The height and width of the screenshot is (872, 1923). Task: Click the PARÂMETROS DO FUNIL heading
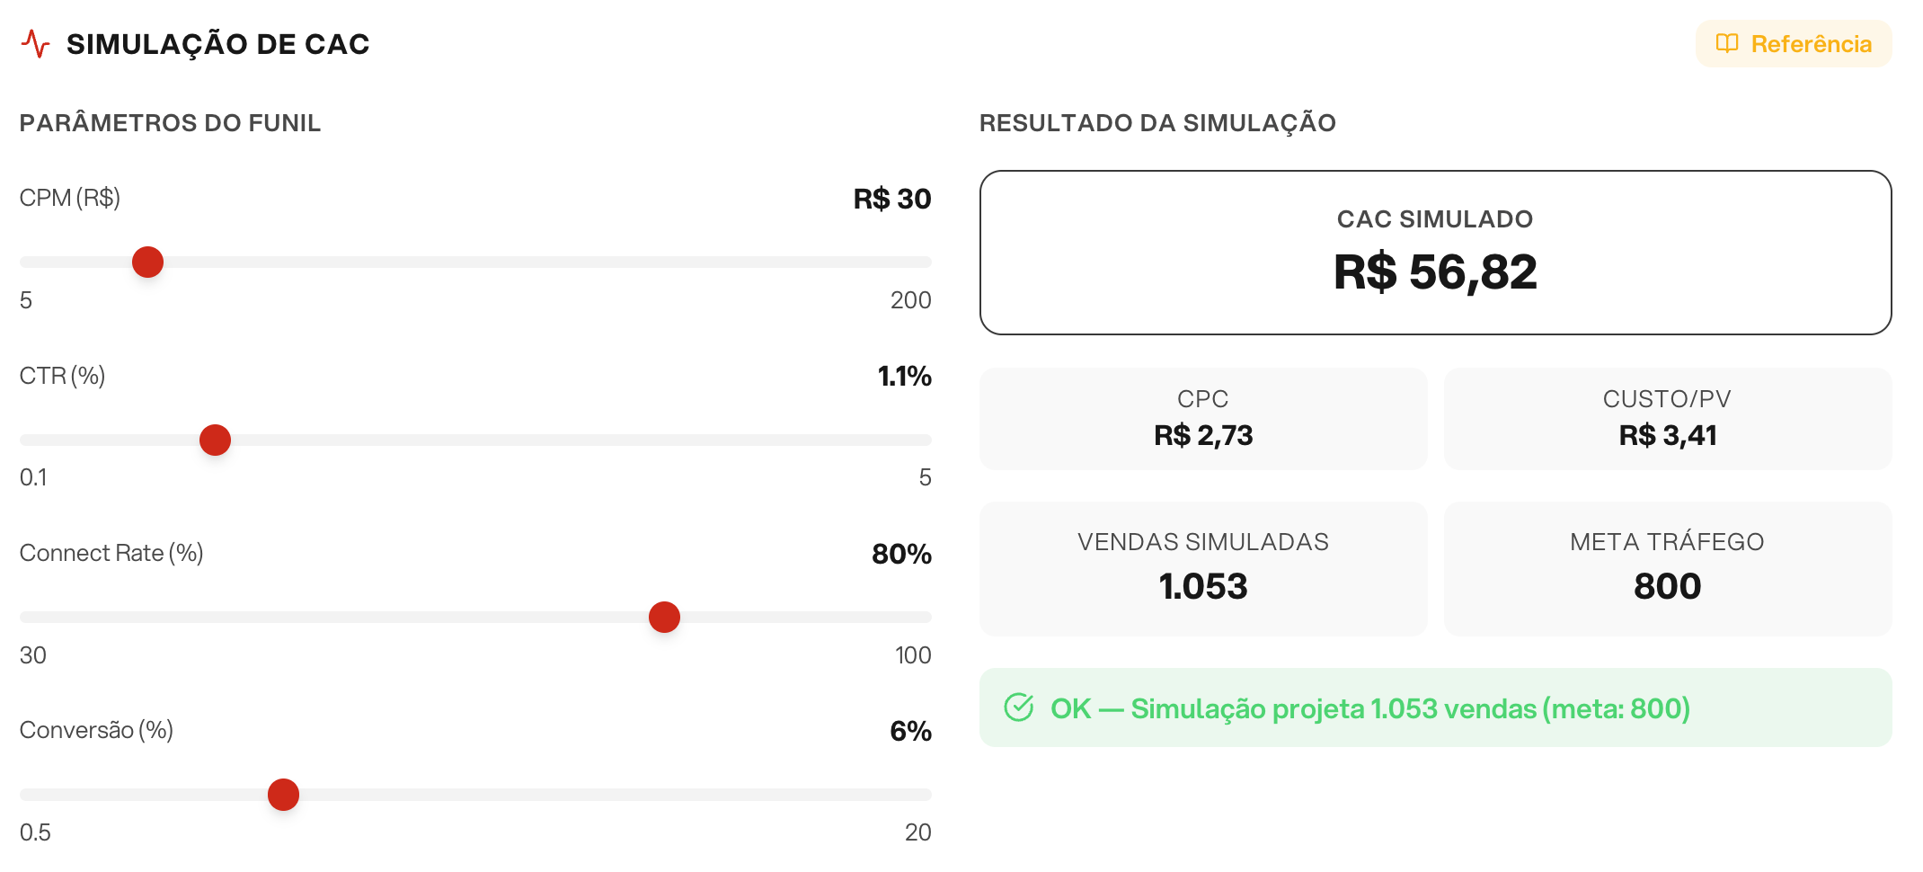[x=170, y=123]
